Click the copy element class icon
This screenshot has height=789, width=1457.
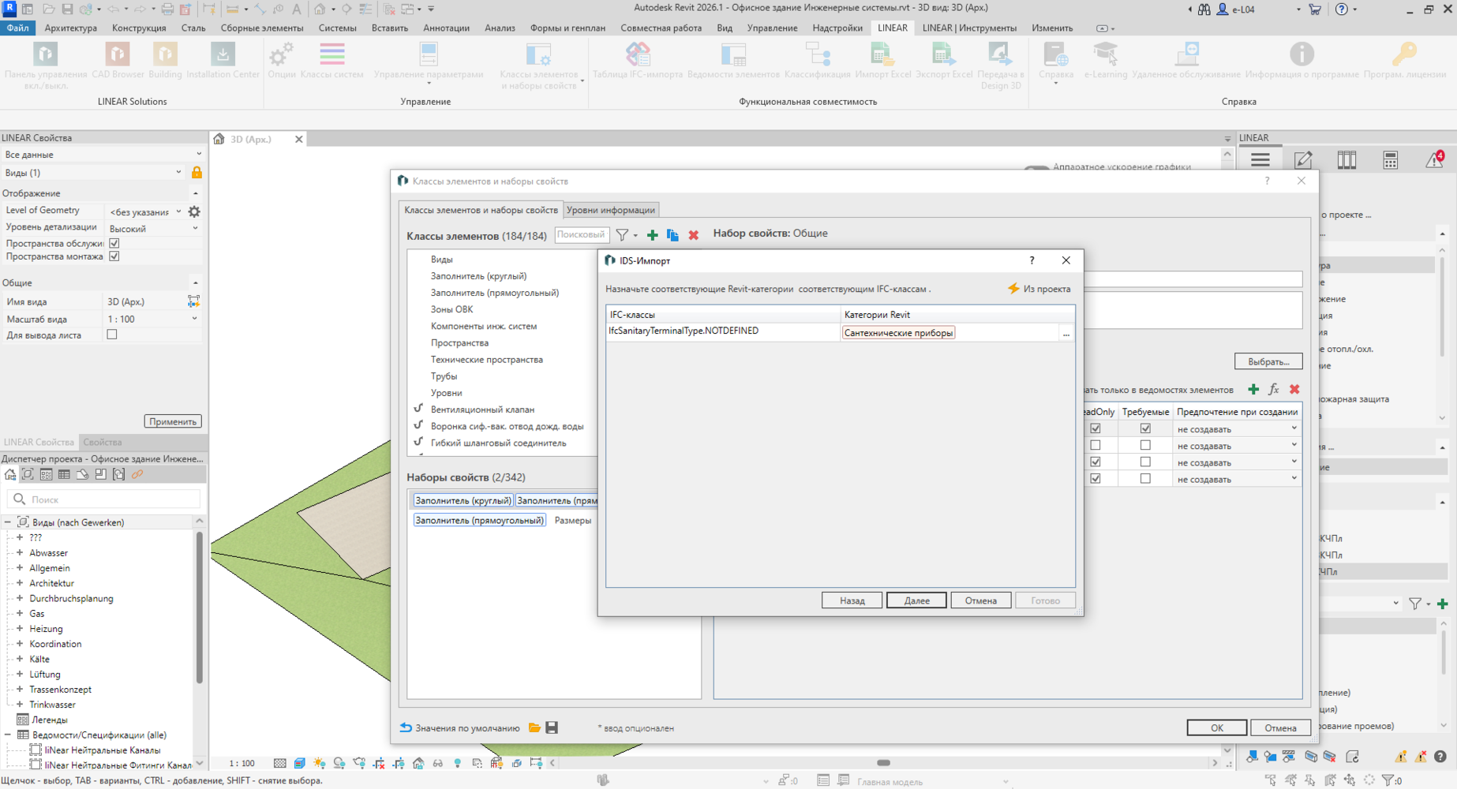point(672,235)
